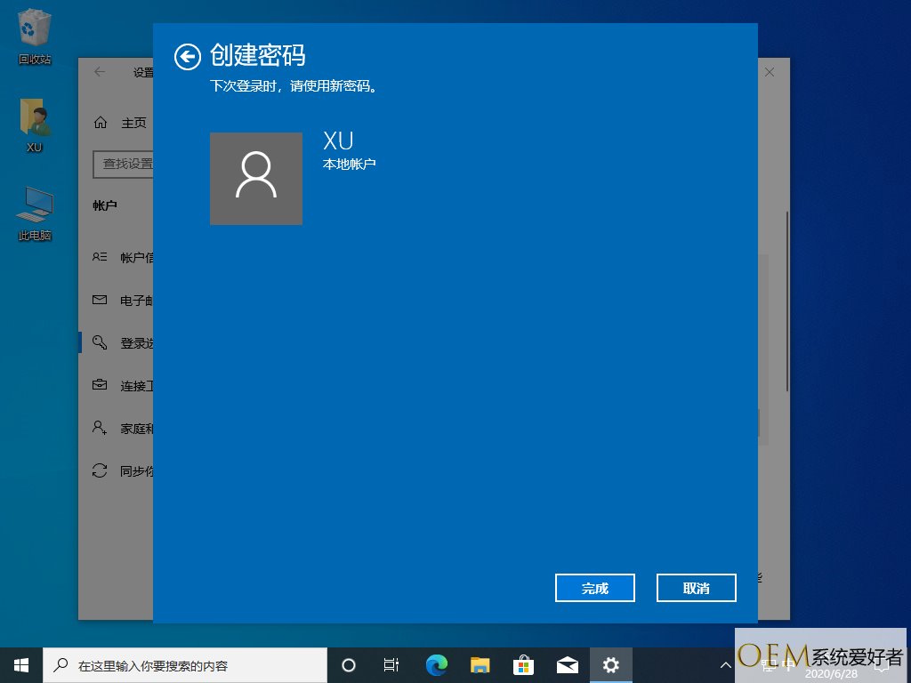Image resolution: width=911 pixels, height=683 pixels.
Task: Open the Windows Start menu
Action: click(x=21, y=664)
